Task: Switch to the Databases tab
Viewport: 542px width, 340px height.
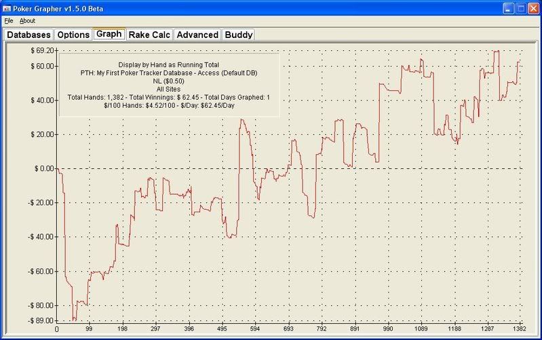Action: point(28,35)
